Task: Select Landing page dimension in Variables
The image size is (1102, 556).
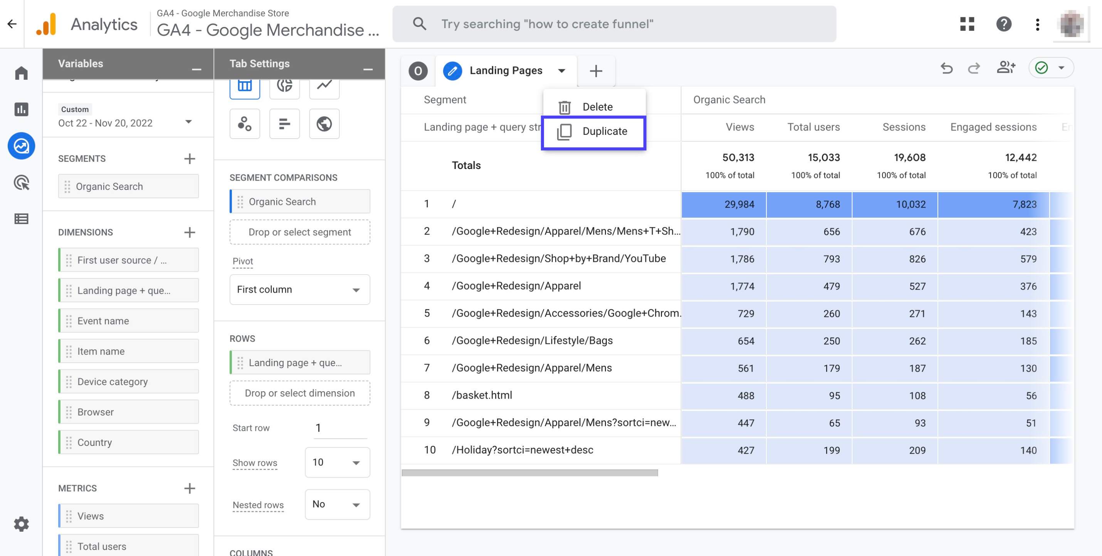Action: point(128,290)
